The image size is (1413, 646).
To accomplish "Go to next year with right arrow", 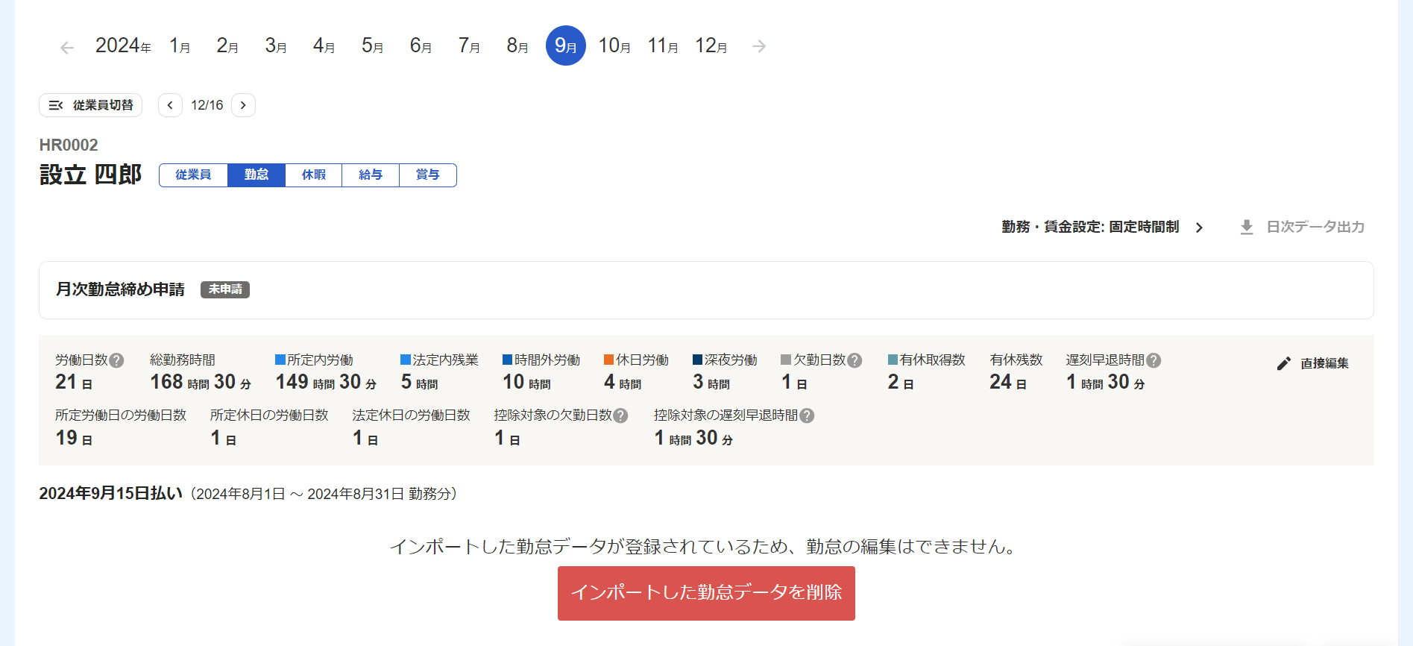I will [x=759, y=46].
